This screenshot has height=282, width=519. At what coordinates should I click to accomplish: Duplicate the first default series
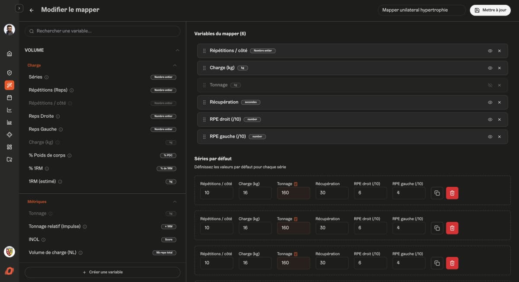tap(437, 193)
